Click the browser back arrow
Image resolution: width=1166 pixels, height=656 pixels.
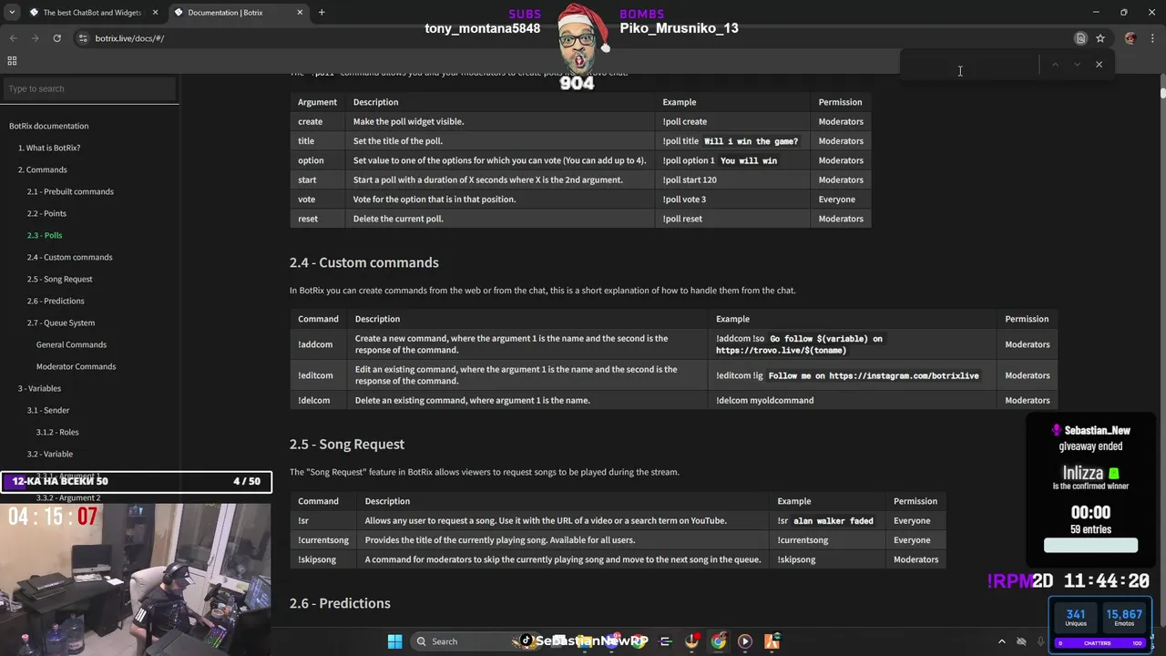(x=13, y=38)
